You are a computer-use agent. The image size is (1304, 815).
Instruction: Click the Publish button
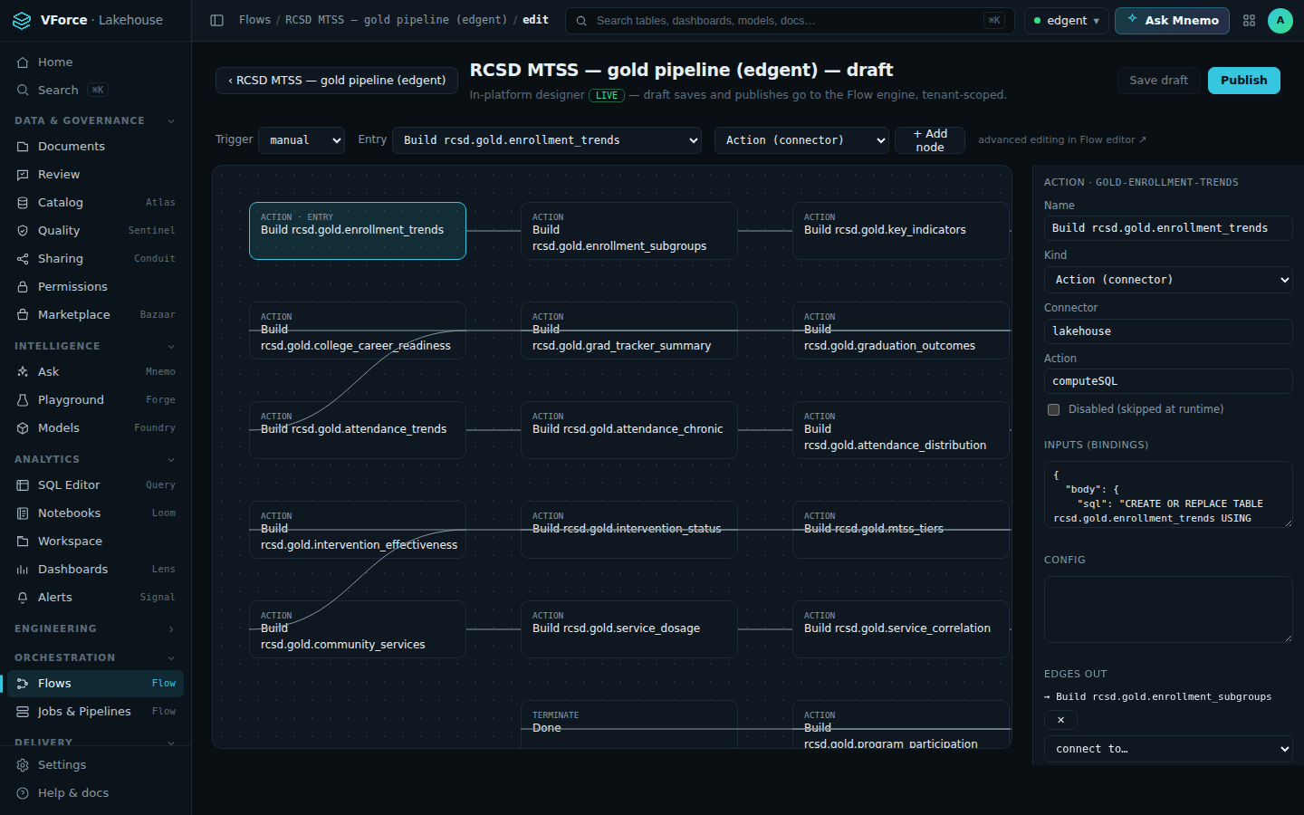click(1244, 81)
